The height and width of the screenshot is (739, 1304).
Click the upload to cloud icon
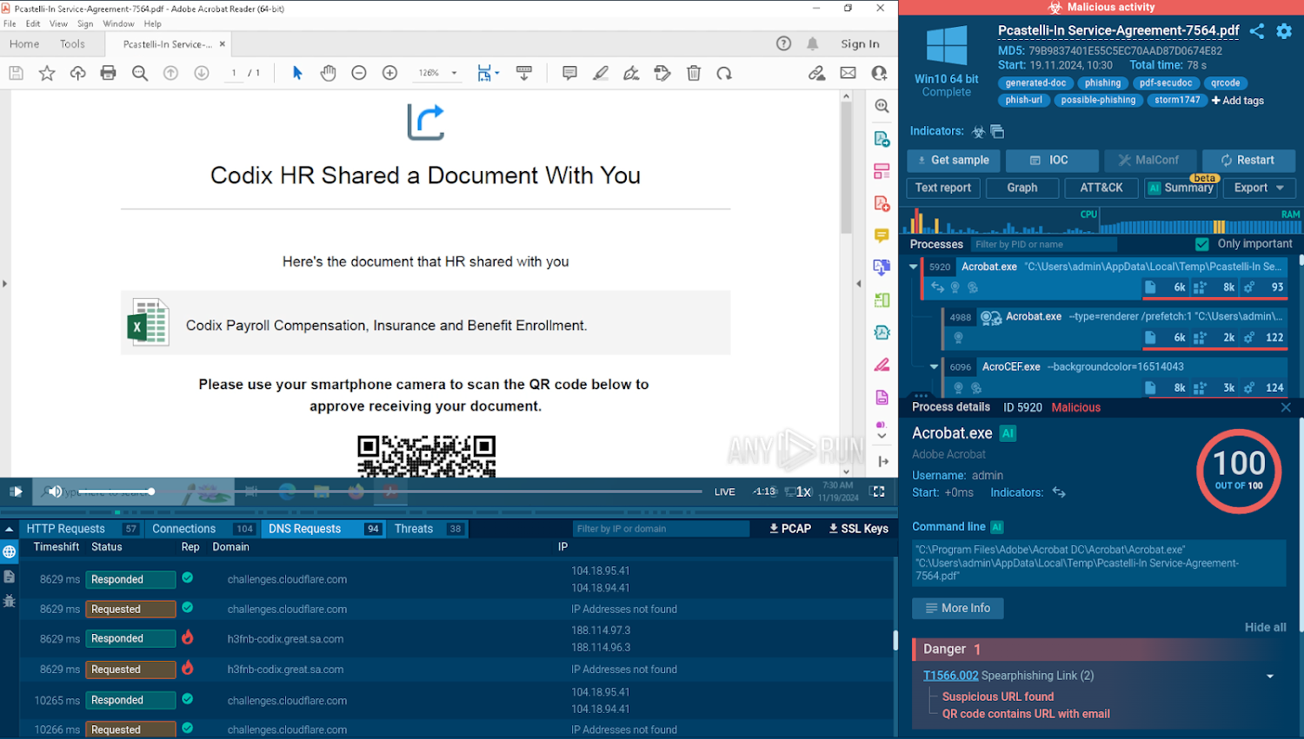coord(77,73)
